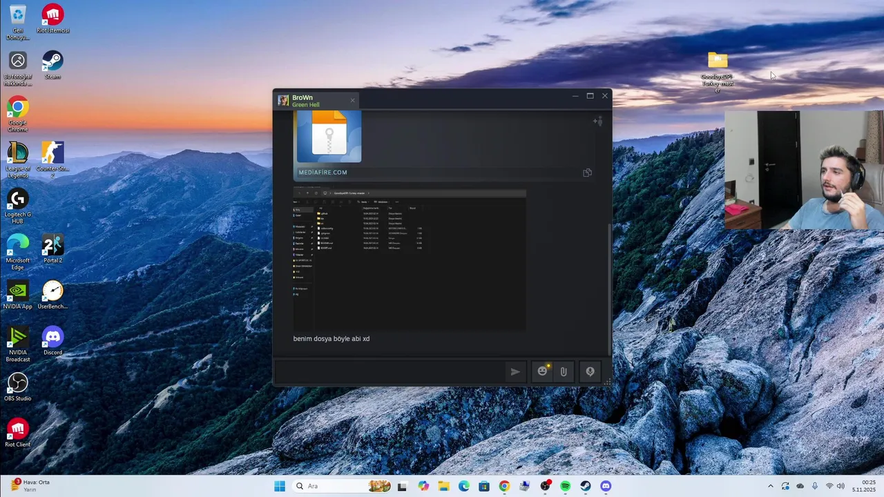Select the NVIDIA Broadcast desktop icon
884x497 pixels.
tap(18, 344)
